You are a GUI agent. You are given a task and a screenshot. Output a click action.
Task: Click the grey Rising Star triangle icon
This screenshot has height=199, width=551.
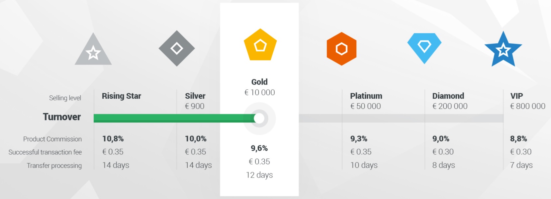93,50
